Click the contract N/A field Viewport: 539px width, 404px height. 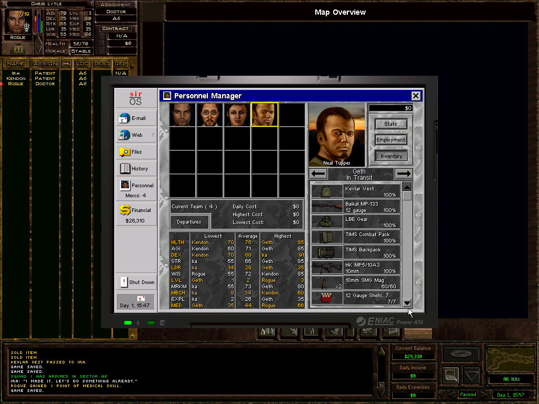tap(122, 36)
